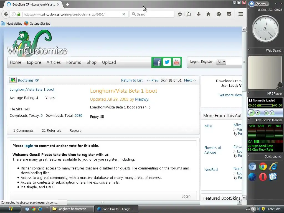284x213 pixels.
Task: Open the Most Visited bookmarks folder
Action: point(12,24)
